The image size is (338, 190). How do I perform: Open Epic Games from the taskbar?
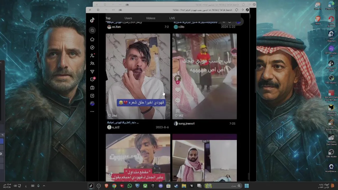153,186
